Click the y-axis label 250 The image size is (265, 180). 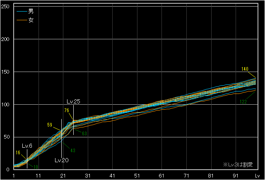5,7
